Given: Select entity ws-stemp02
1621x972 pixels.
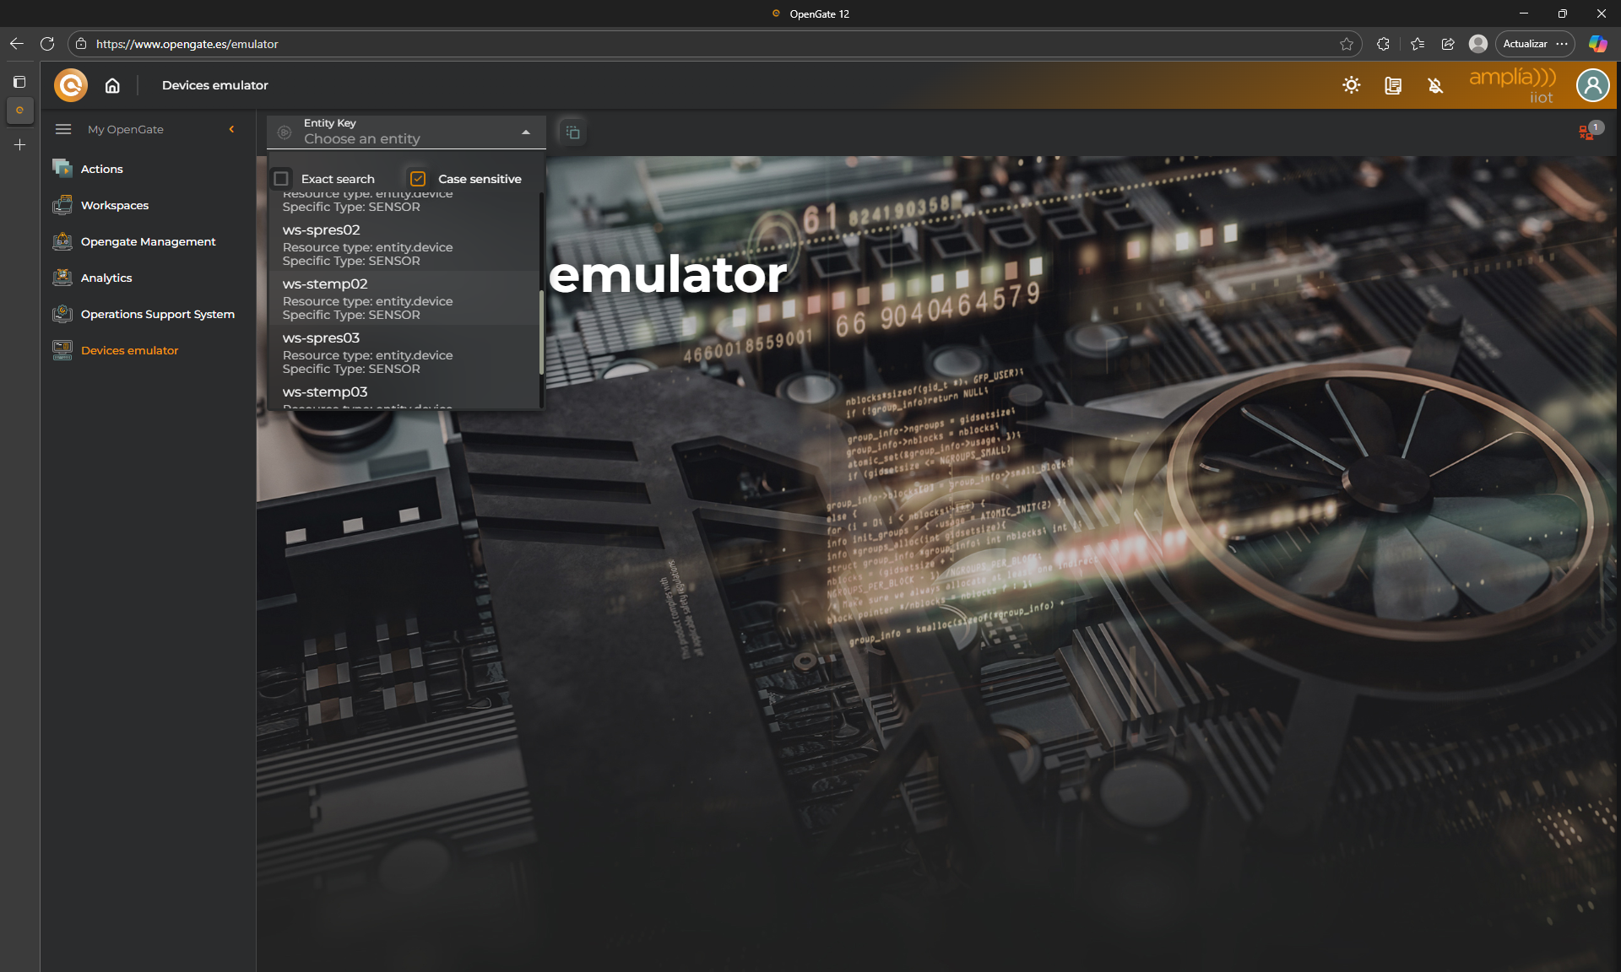Looking at the screenshot, I should tap(404, 299).
